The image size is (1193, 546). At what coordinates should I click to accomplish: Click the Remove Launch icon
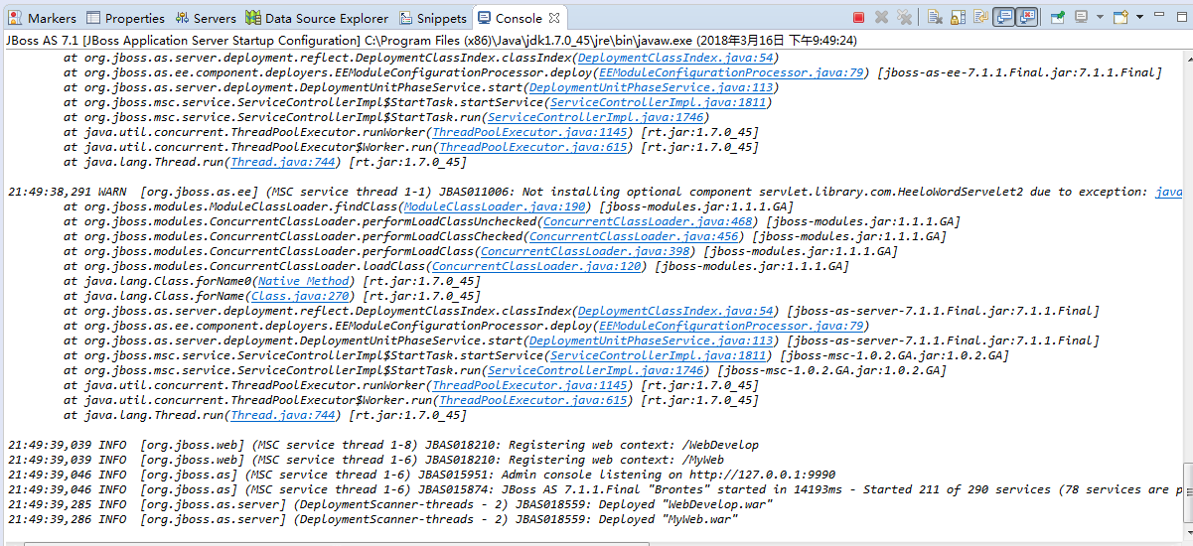coord(881,17)
